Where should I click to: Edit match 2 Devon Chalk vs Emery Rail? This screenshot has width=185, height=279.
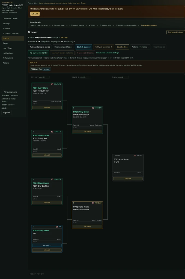47,155
